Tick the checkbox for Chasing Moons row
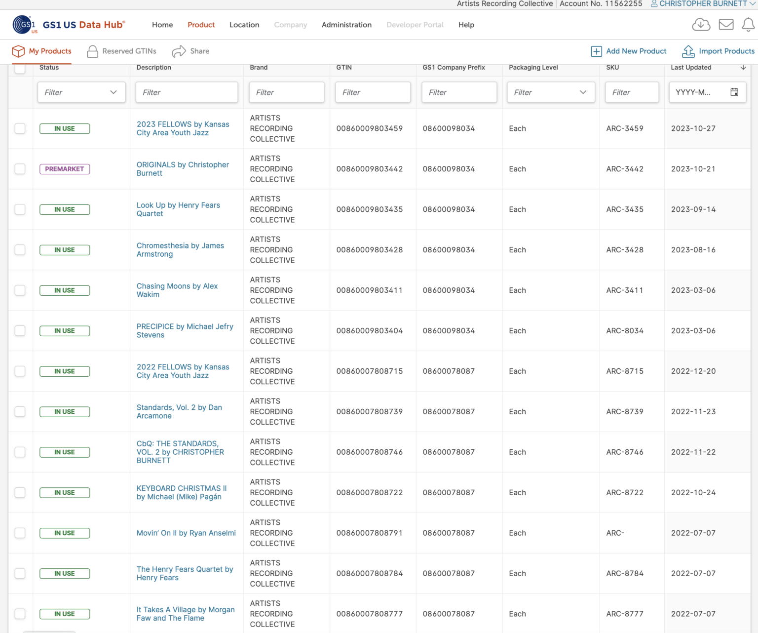This screenshot has width=758, height=633. click(x=20, y=290)
